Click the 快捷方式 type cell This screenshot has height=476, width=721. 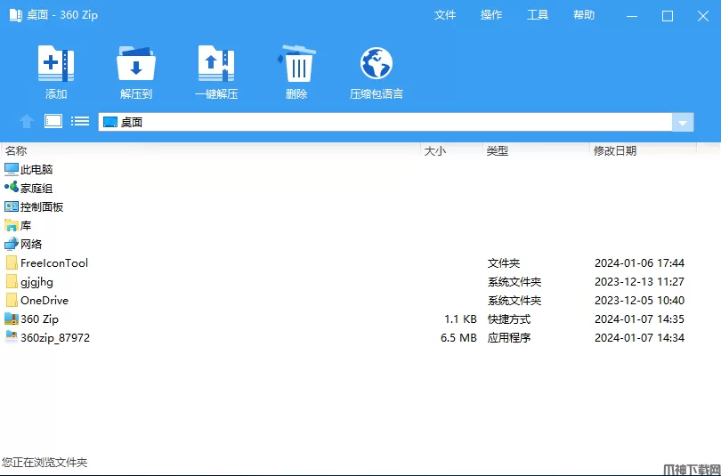(509, 319)
